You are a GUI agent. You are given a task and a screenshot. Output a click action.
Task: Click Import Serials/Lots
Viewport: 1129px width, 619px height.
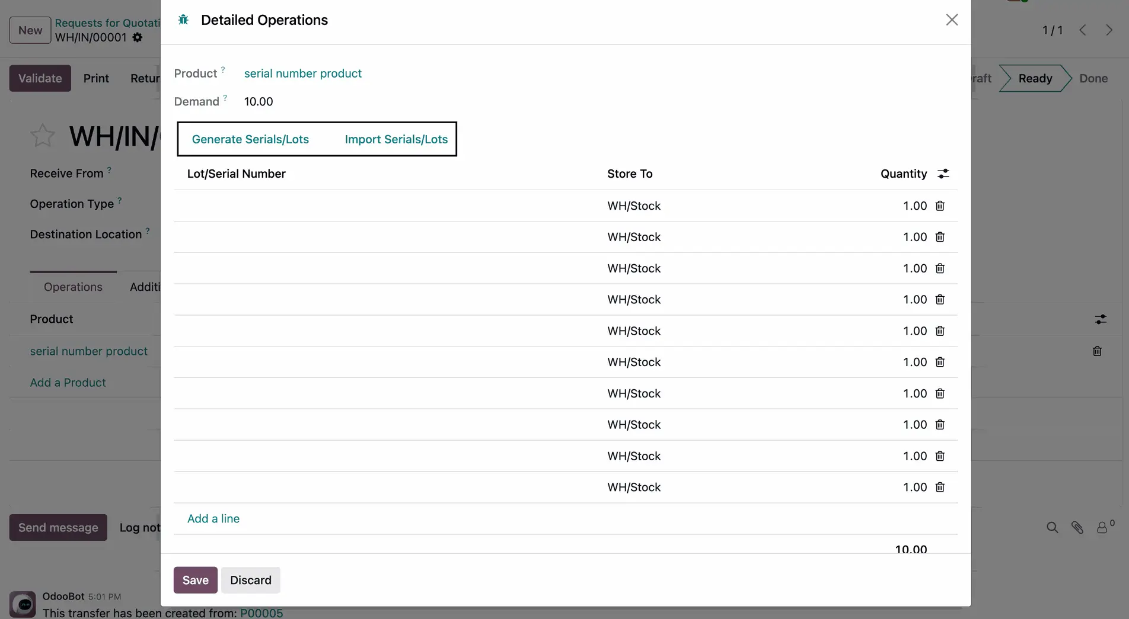pyautogui.click(x=396, y=139)
